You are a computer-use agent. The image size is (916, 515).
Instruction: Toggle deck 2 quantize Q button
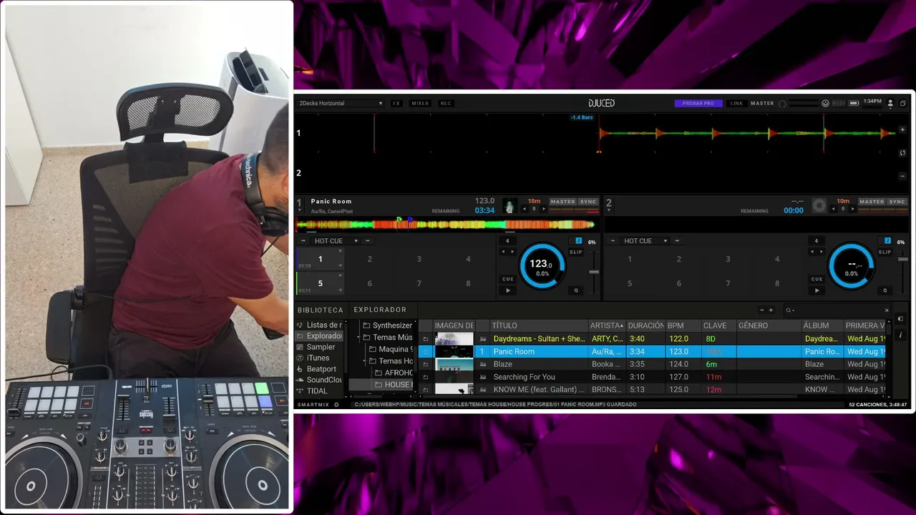885,290
